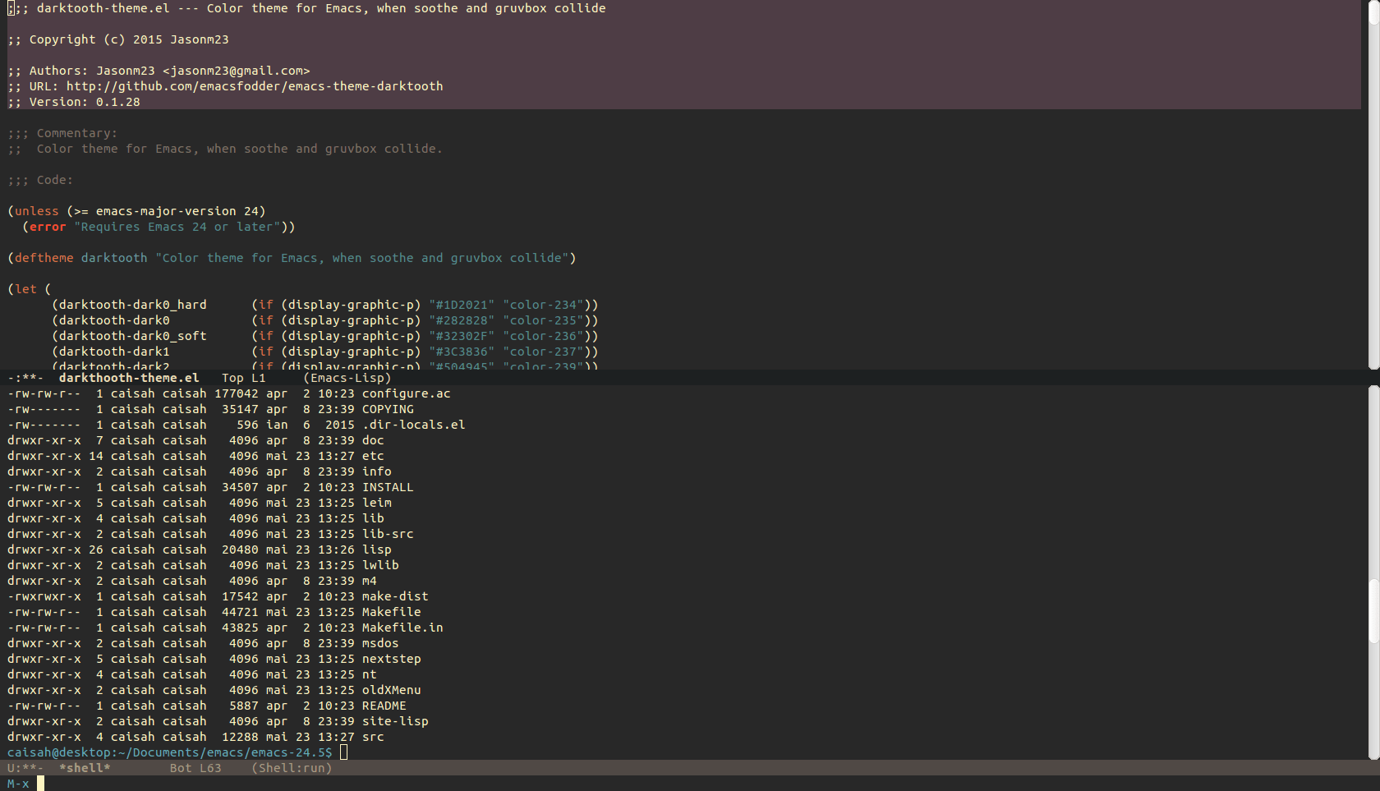The height and width of the screenshot is (791, 1380).
Task: Click the (Emacs-Lisp) major mode indicator
Action: click(347, 378)
